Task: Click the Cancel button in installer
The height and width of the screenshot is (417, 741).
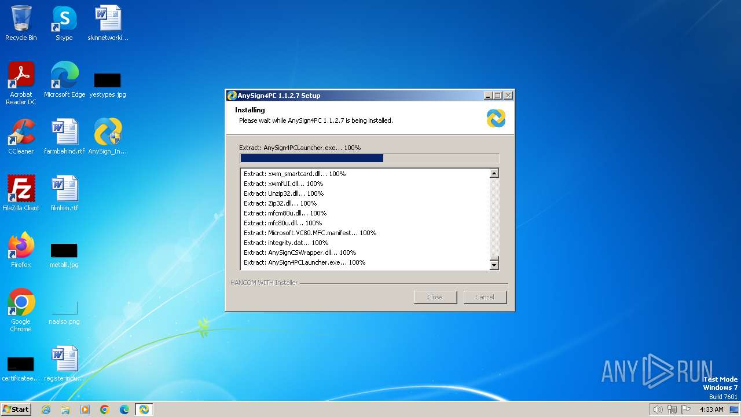Action: point(485,297)
